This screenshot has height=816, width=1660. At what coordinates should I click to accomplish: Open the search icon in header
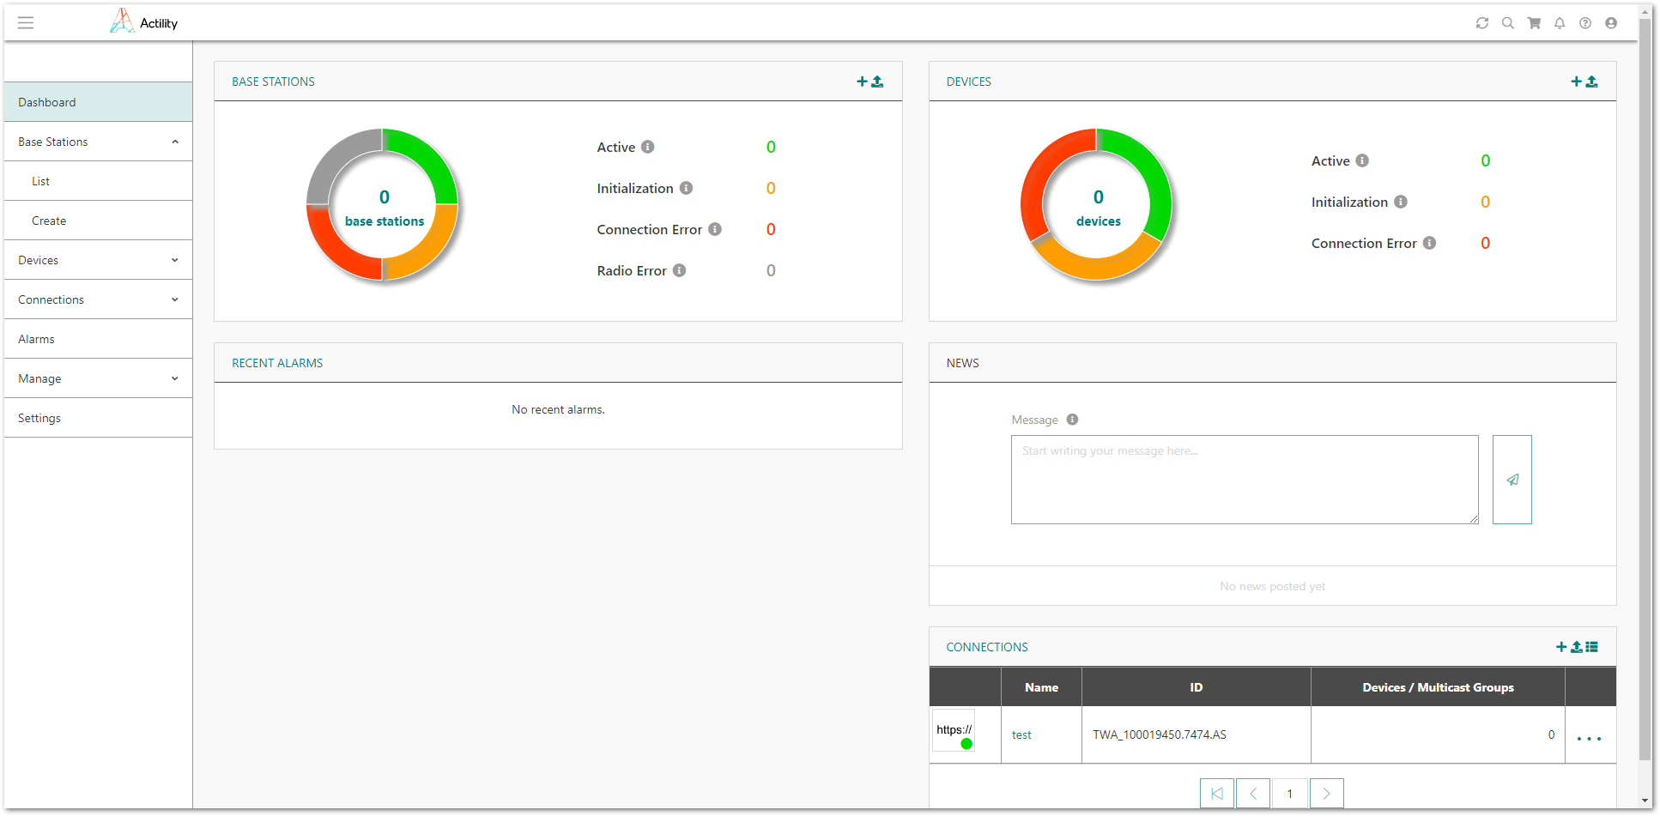click(x=1507, y=23)
